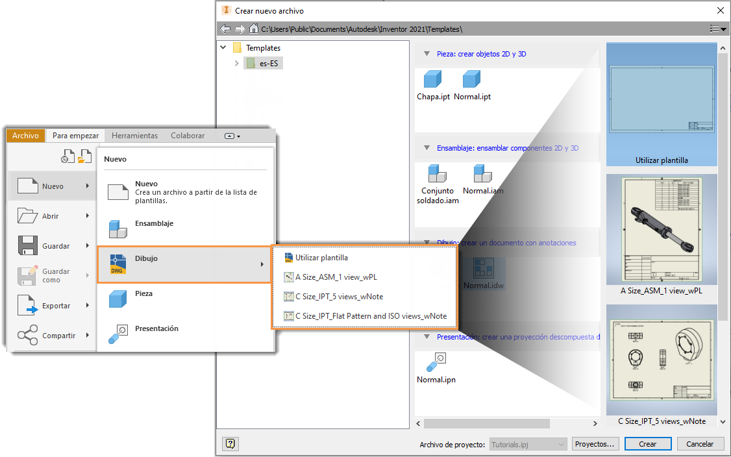
Task: Select the es-ES folder in the tree
Action: click(264, 63)
